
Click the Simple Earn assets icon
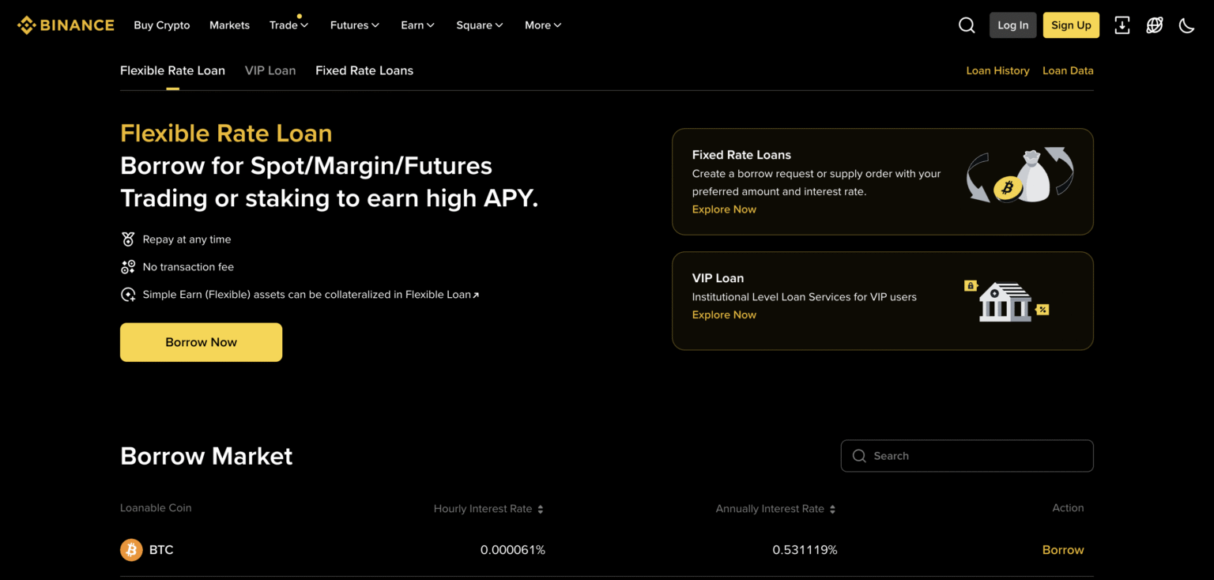point(128,295)
